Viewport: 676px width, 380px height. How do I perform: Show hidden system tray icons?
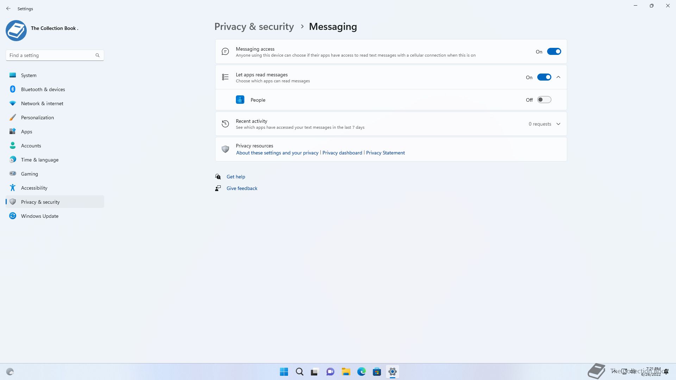point(614,371)
